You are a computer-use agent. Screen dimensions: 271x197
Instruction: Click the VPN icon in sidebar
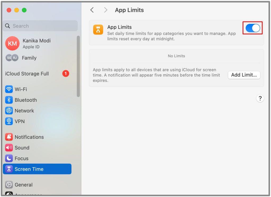click(x=9, y=121)
